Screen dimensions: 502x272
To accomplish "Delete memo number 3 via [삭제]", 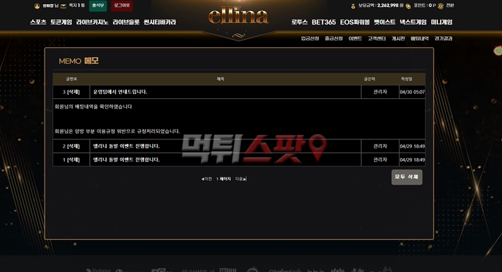I will click(x=73, y=92).
